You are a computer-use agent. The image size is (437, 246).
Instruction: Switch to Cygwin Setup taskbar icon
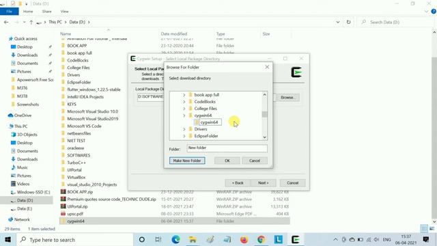(x=296, y=240)
